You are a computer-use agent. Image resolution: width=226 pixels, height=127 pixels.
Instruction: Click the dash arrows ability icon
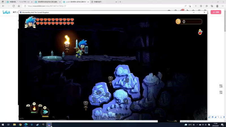[x=45, y=112]
